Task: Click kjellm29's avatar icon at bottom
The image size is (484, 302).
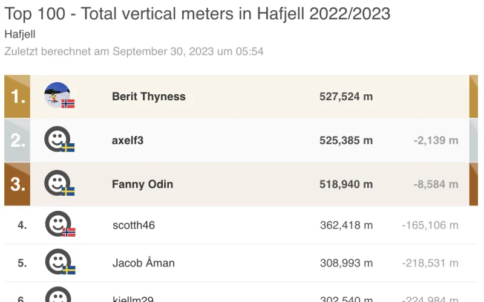Action: pos(58,296)
